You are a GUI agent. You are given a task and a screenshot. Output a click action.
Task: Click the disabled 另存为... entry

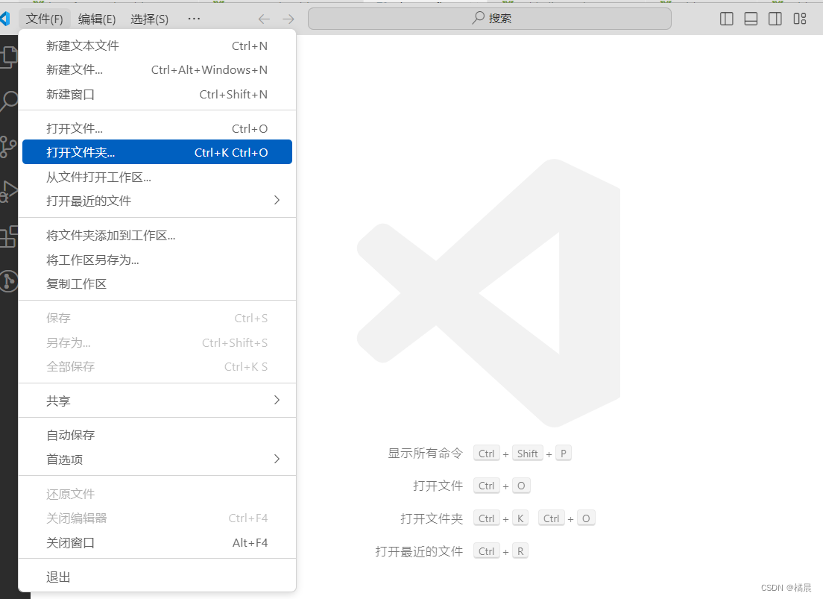(157, 342)
